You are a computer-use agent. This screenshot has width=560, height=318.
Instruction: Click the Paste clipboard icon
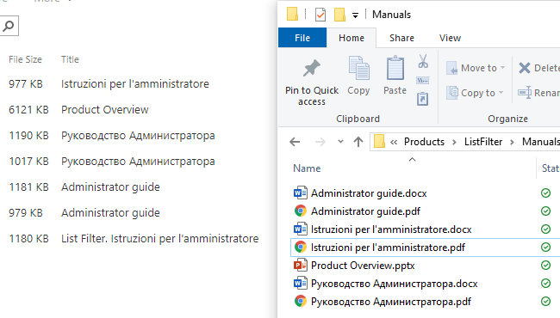pos(395,68)
